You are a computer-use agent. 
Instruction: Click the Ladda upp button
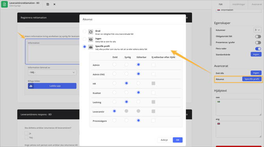click(52, 86)
